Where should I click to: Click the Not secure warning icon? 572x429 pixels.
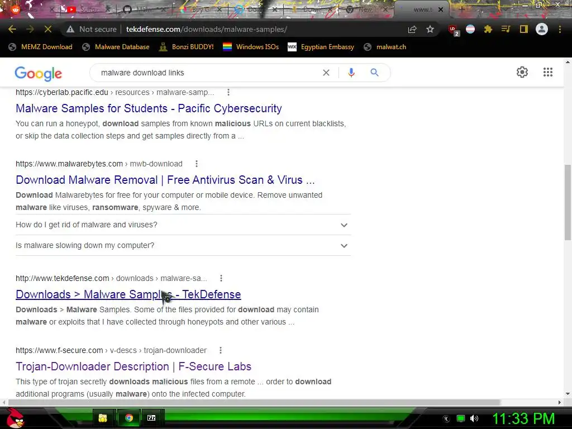[x=70, y=29]
